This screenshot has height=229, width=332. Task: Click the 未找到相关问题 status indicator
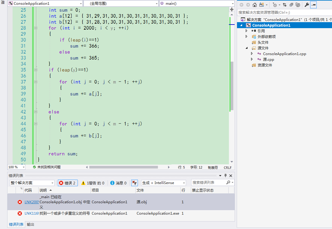click(x=47, y=167)
